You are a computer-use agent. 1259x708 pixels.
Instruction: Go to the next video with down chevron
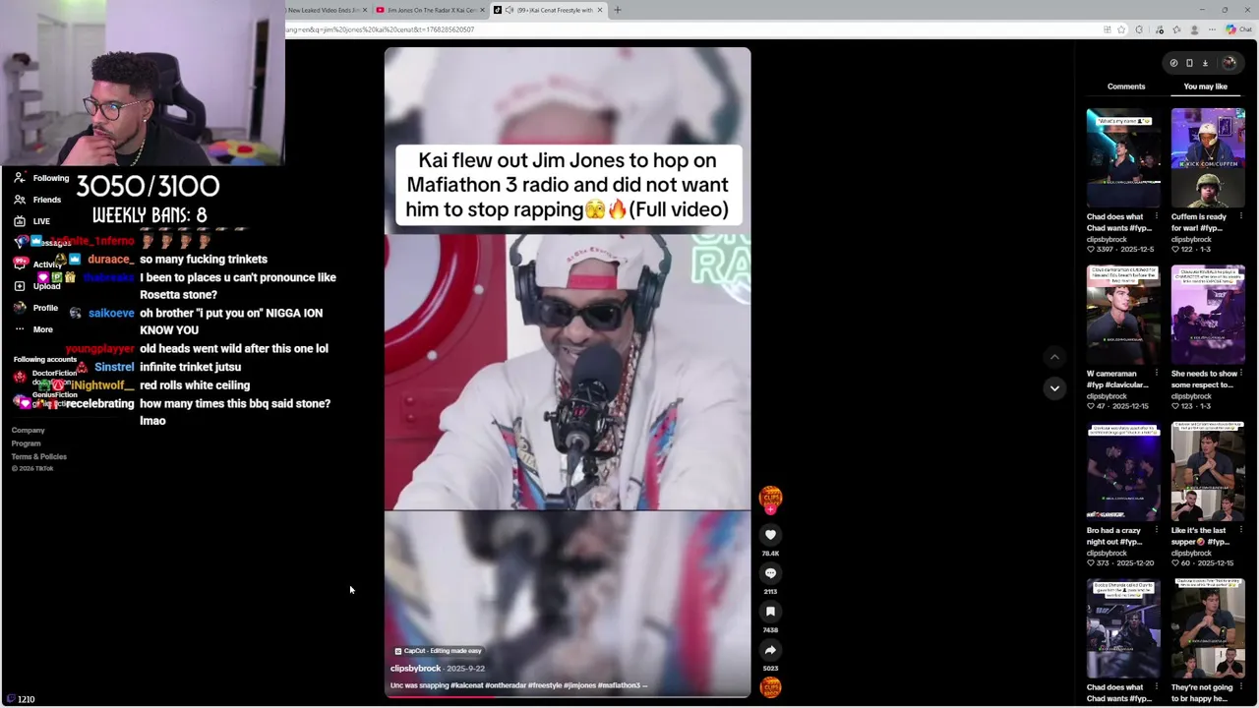pyautogui.click(x=1054, y=388)
